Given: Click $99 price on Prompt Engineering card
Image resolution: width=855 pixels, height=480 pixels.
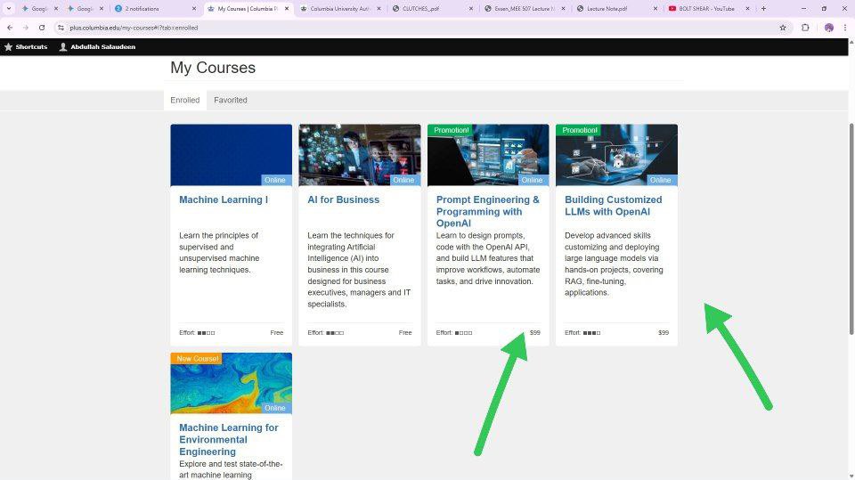Looking at the screenshot, I should point(535,333).
